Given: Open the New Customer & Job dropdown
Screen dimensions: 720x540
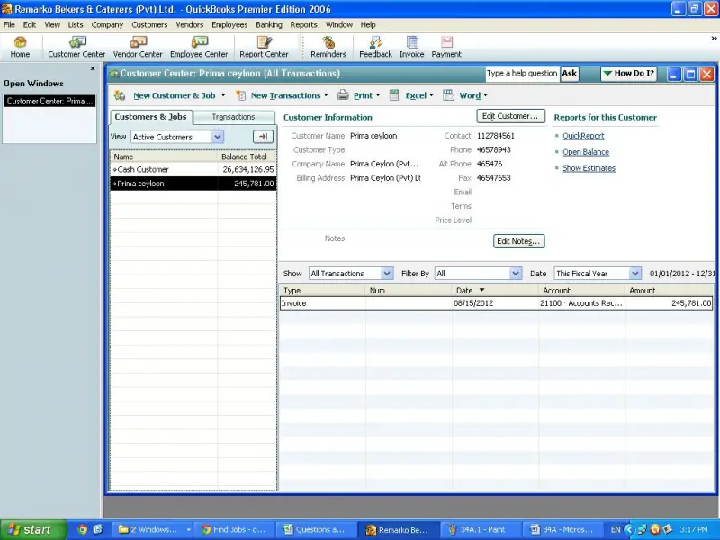Looking at the screenshot, I should click(x=179, y=95).
